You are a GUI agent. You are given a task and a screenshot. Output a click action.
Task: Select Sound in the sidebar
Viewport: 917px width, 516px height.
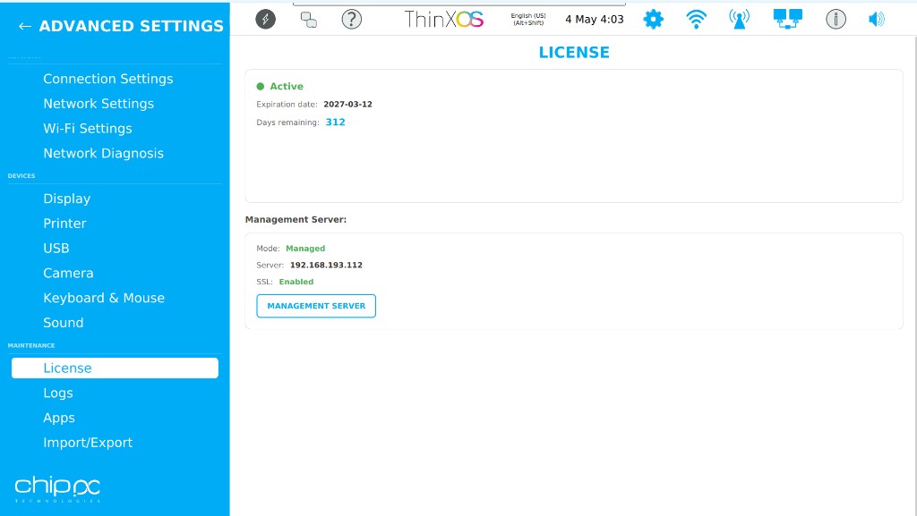coord(64,323)
